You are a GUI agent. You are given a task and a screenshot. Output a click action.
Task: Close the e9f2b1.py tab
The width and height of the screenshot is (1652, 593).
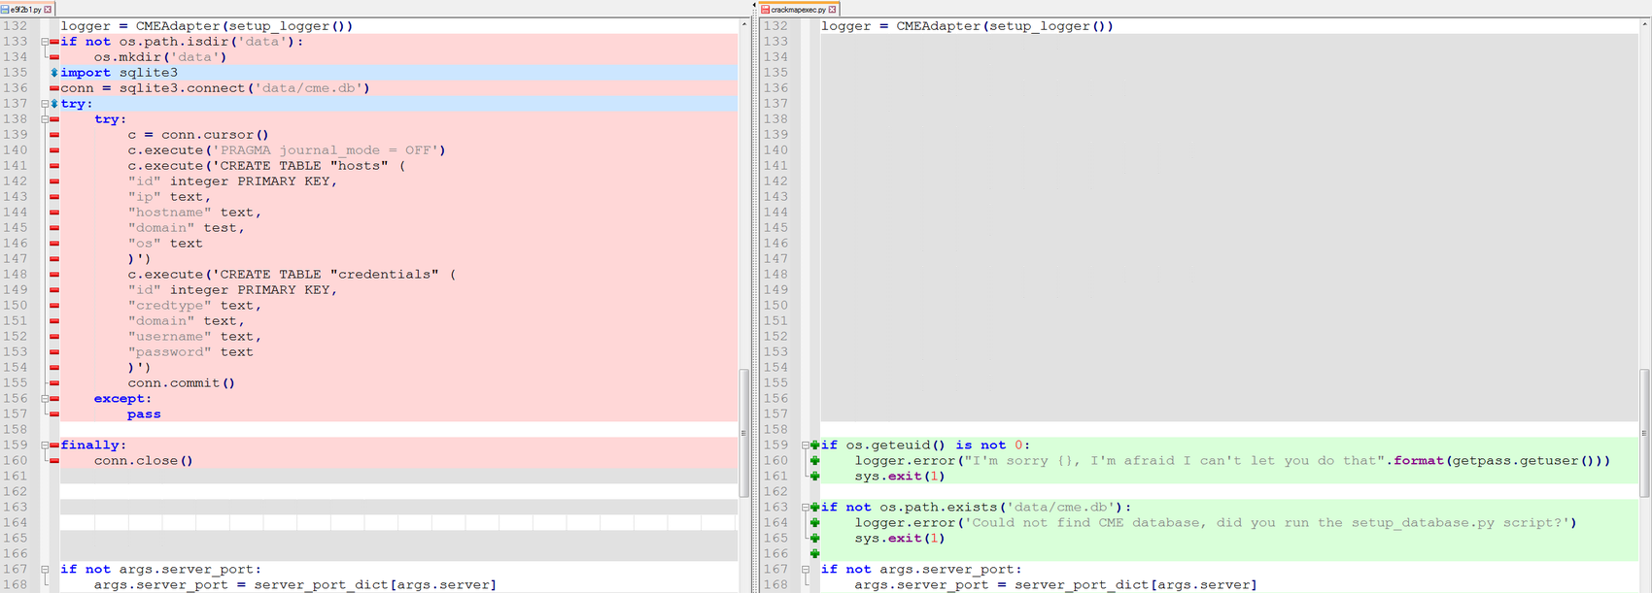48,9
